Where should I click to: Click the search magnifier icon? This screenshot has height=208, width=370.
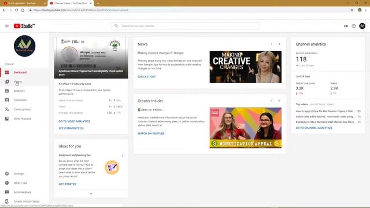[116, 26]
